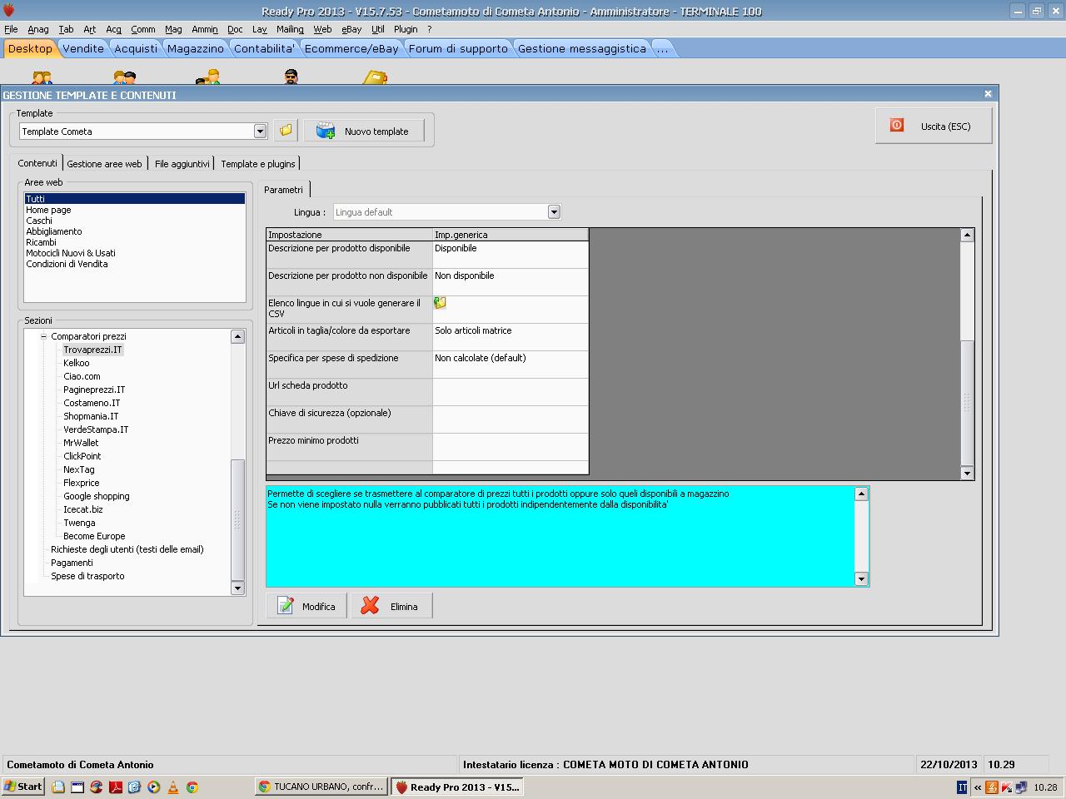This screenshot has height=799, width=1066.
Task: Select Google shopping in the Sezioni tree
Action: 97,496
